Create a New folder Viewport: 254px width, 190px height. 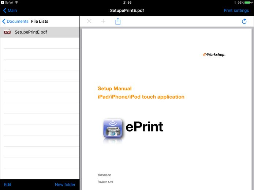65,185
